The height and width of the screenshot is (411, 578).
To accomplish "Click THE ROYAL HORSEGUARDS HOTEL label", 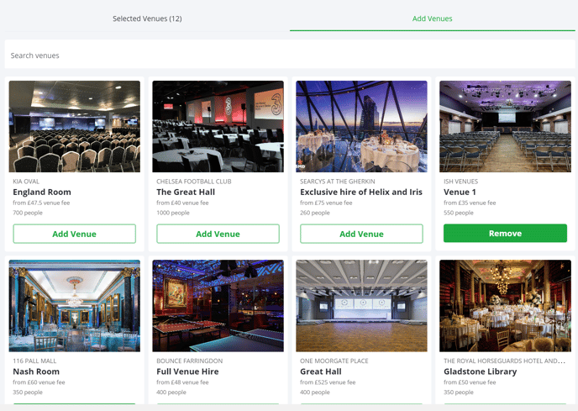I will tap(504, 361).
